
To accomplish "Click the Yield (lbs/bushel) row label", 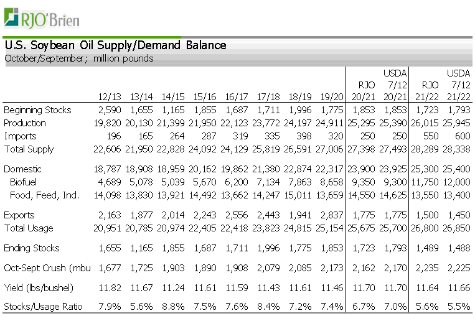I will 39,288.
